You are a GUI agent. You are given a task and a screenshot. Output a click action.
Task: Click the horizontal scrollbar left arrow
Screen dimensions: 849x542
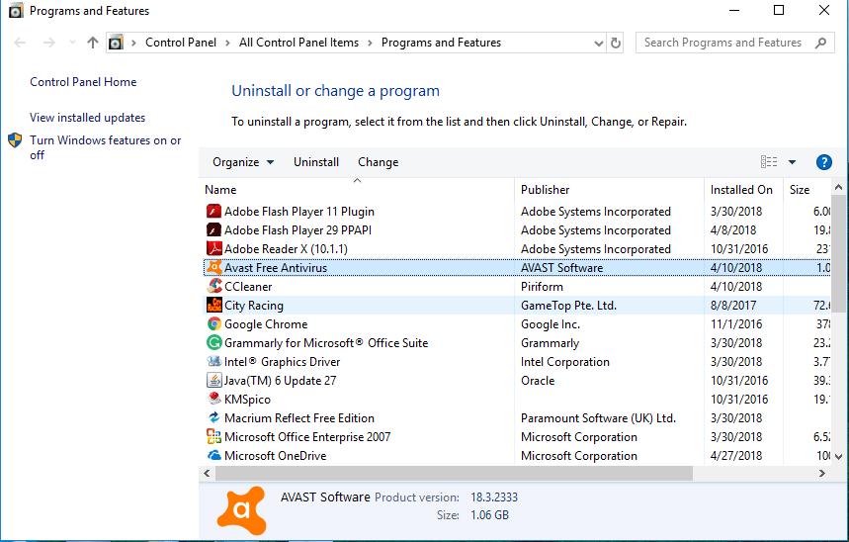(207, 473)
